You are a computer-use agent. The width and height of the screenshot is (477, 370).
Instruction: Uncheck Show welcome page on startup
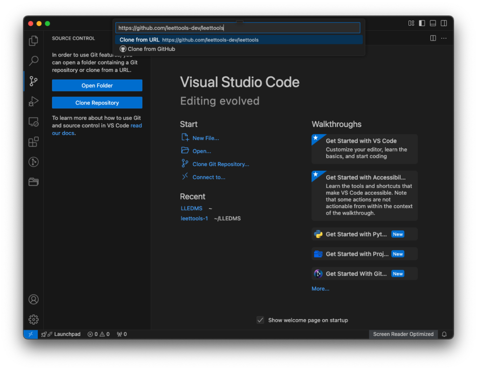(260, 320)
